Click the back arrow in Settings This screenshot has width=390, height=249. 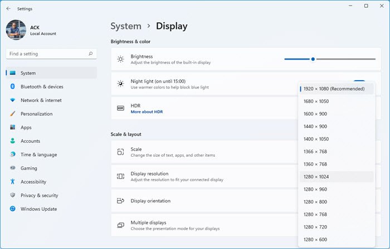8,9
